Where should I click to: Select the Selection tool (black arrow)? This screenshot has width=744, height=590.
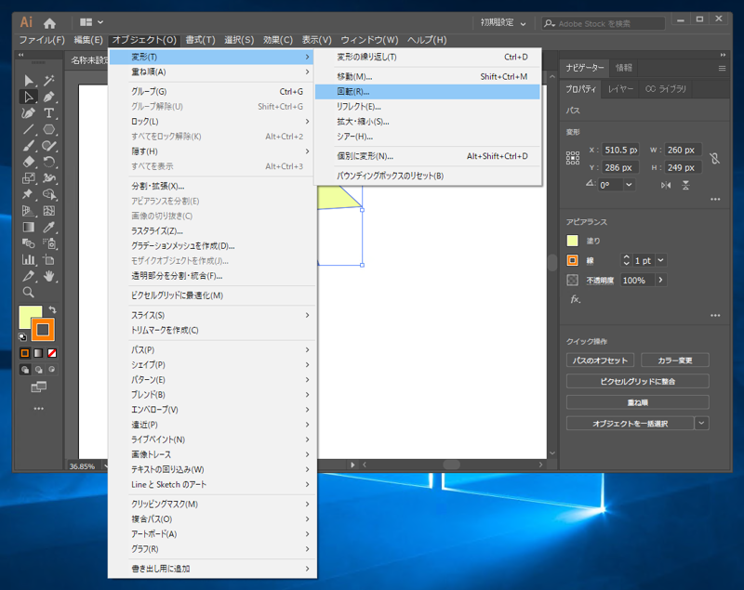click(x=29, y=80)
